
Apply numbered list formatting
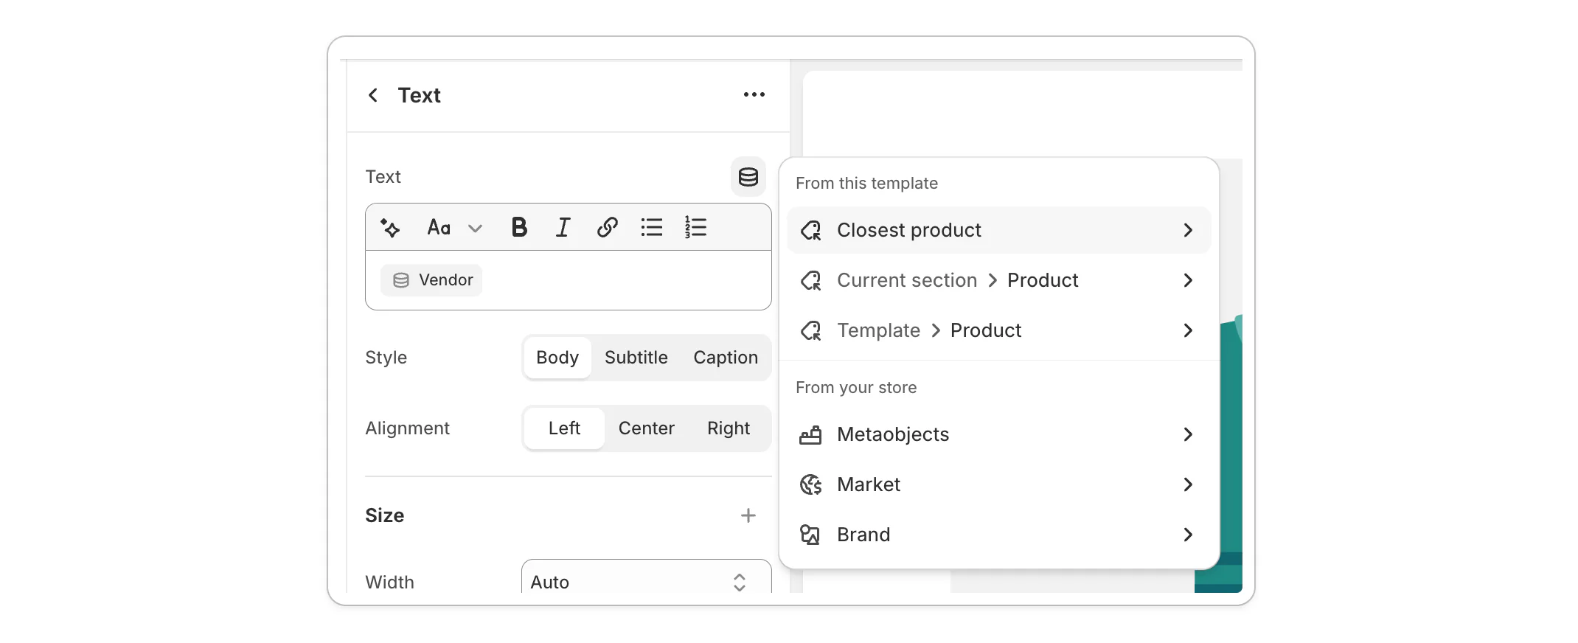(695, 227)
